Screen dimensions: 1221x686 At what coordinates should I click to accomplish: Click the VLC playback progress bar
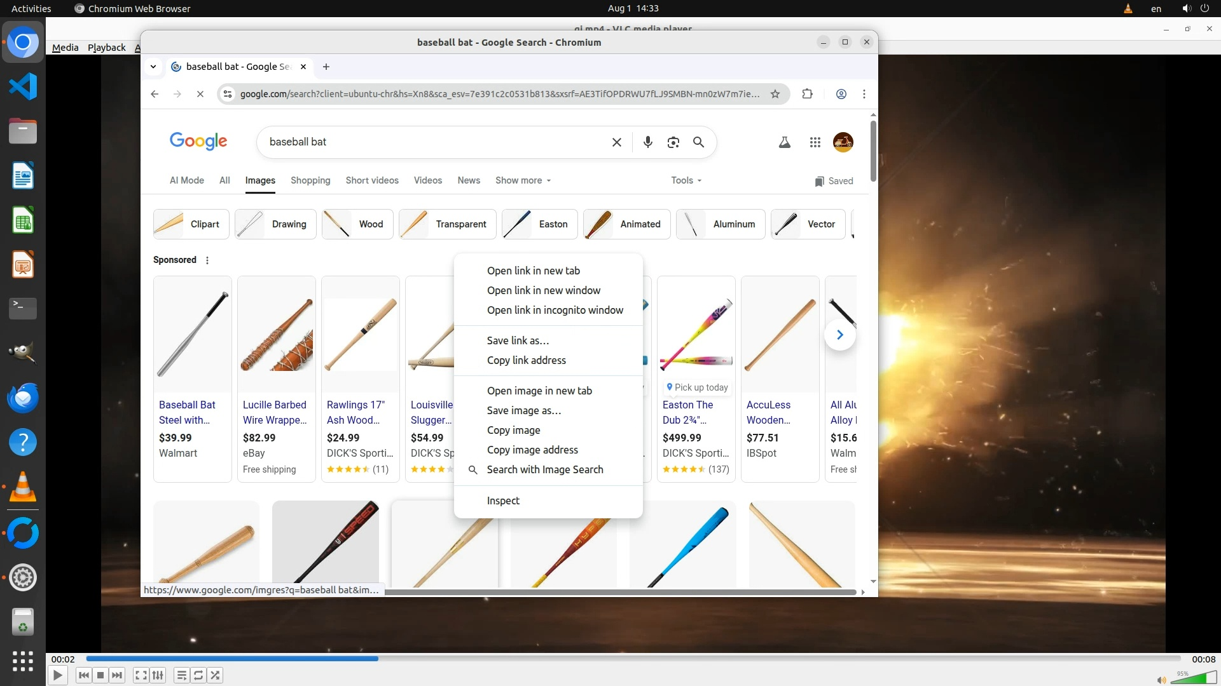tap(633, 659)
